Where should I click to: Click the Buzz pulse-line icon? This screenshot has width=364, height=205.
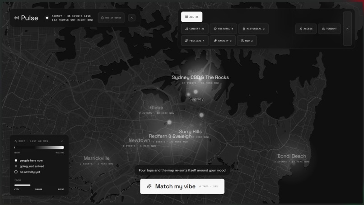pos(16,141)
